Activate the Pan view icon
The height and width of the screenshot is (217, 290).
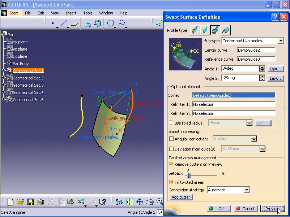(140, 201)
